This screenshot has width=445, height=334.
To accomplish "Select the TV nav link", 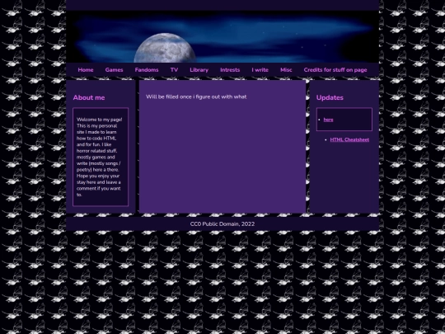I will 174,70.
